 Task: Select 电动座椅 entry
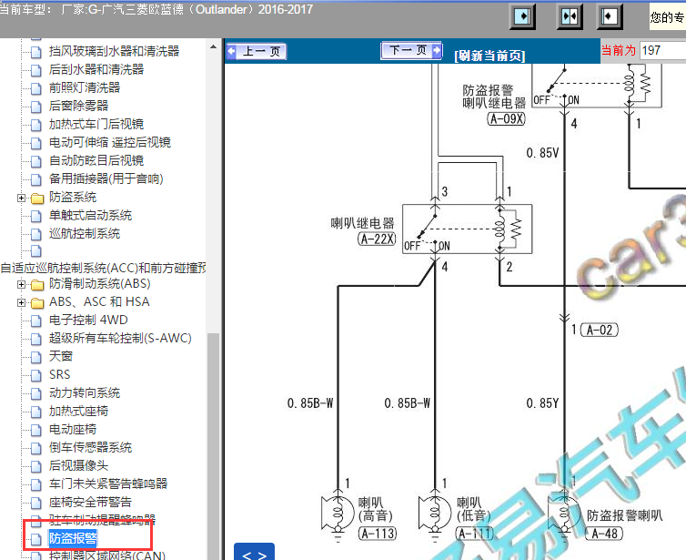[x=73, y=429]
